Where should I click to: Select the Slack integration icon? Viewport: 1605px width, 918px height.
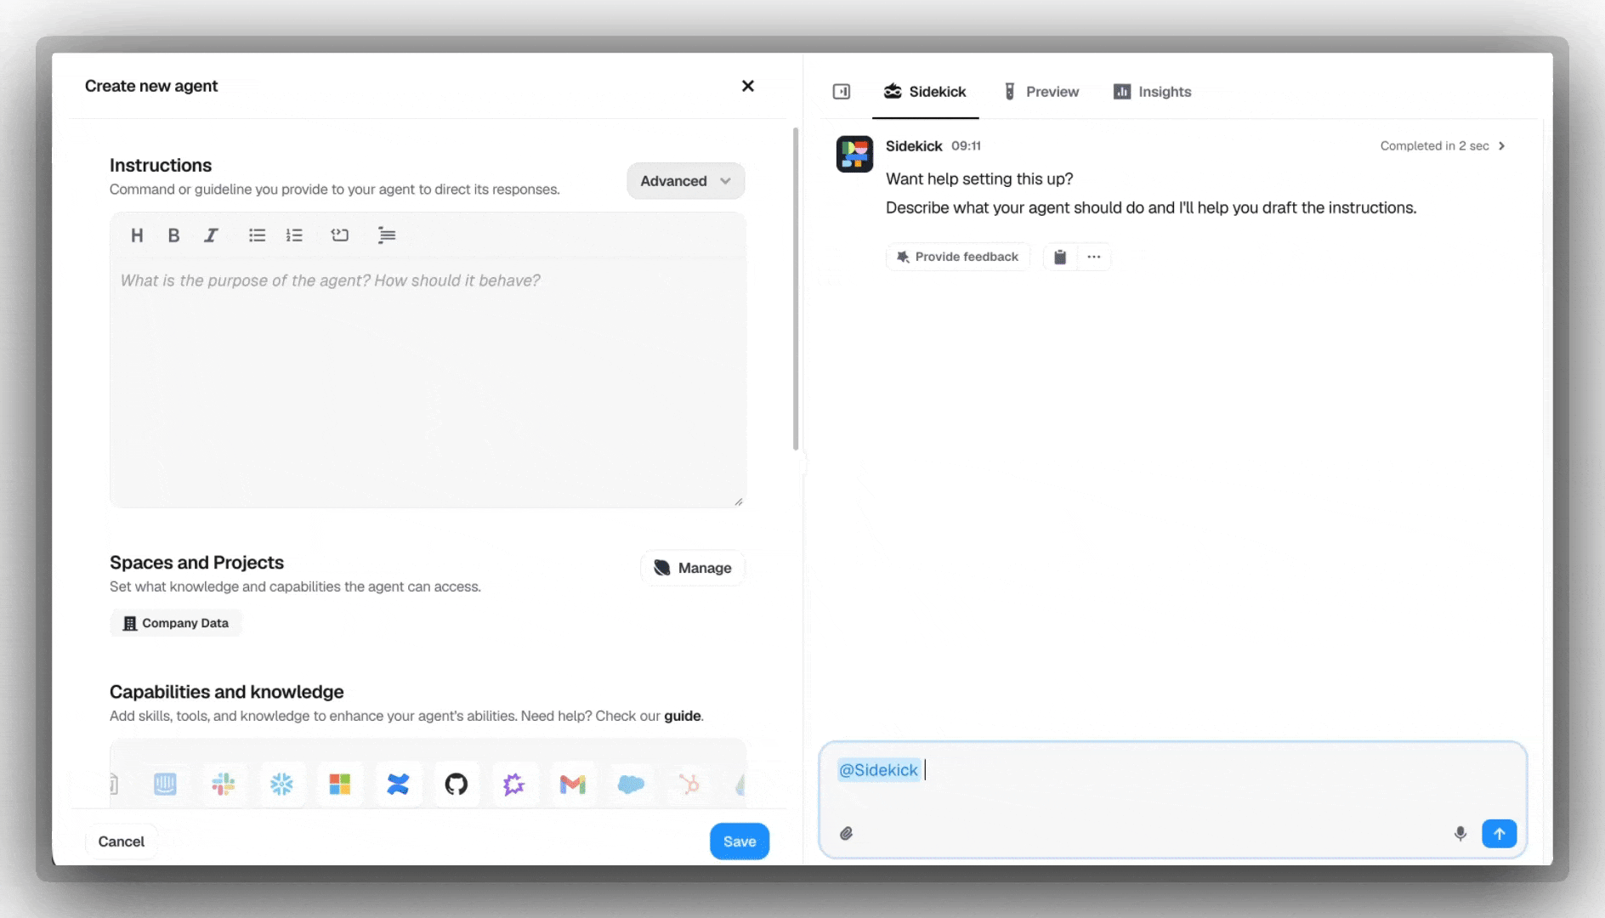(x=224, y=784)
